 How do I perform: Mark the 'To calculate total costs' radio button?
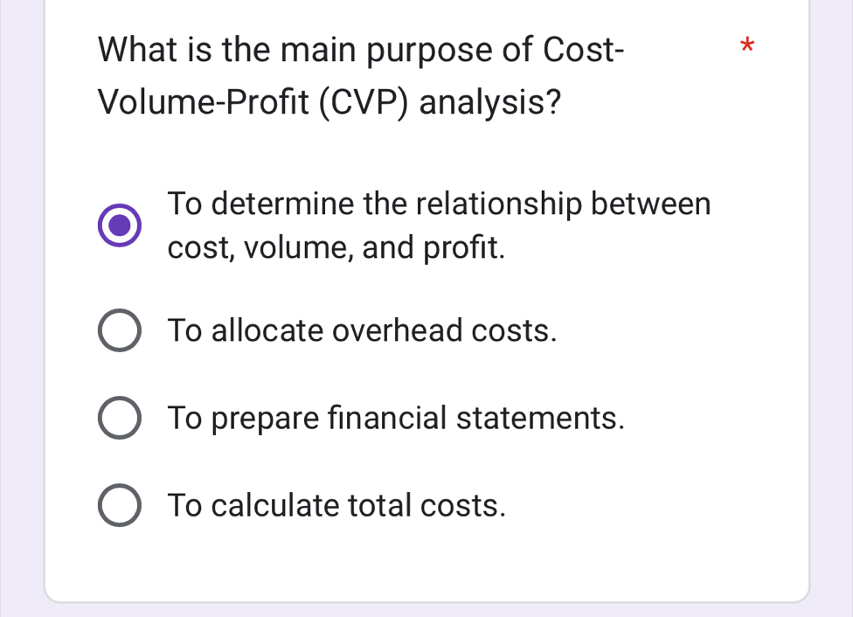pos(119,506)
